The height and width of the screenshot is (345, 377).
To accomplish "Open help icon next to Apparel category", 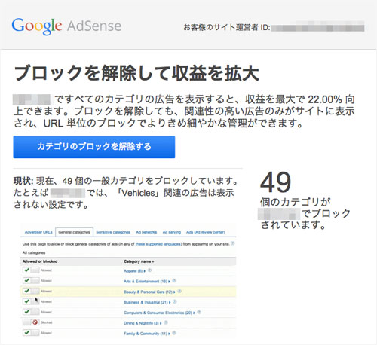I will coord(150,270).
